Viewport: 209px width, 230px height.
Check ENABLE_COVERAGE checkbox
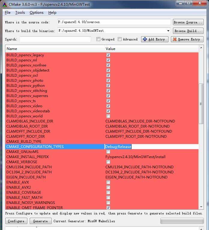(108, 193)
